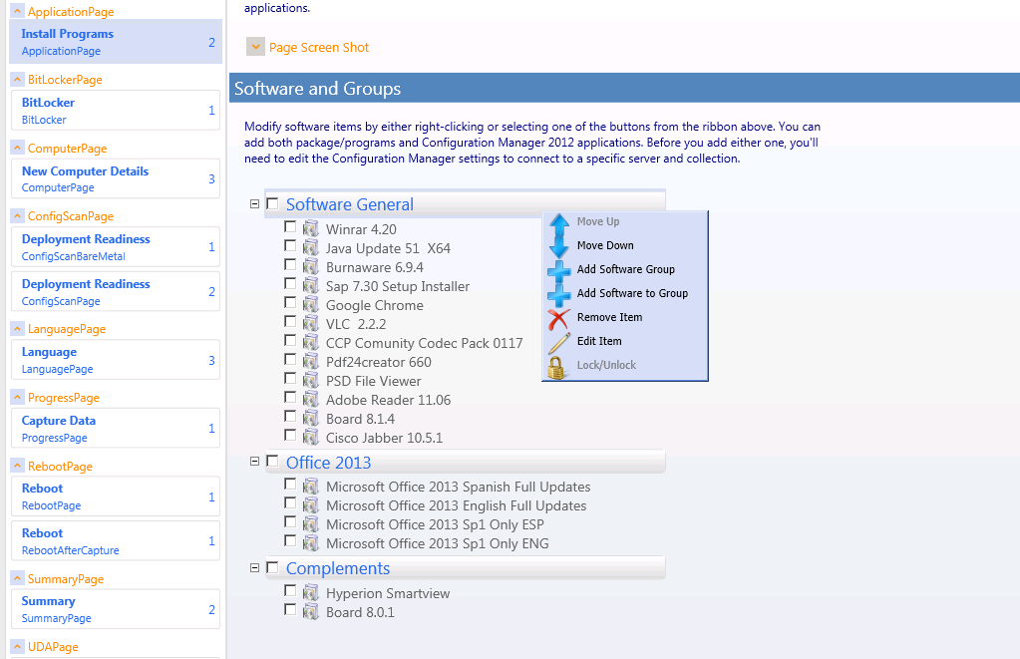1020x659 pixels.
Task: Choose Add Software to Group menu entry
Action: [x=632, y=293]
